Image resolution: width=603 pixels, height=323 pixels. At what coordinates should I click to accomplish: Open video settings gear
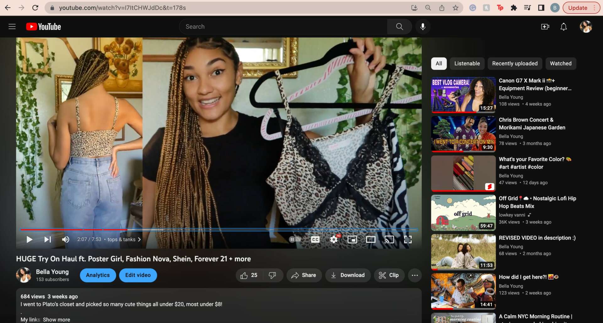coord(334,240)
